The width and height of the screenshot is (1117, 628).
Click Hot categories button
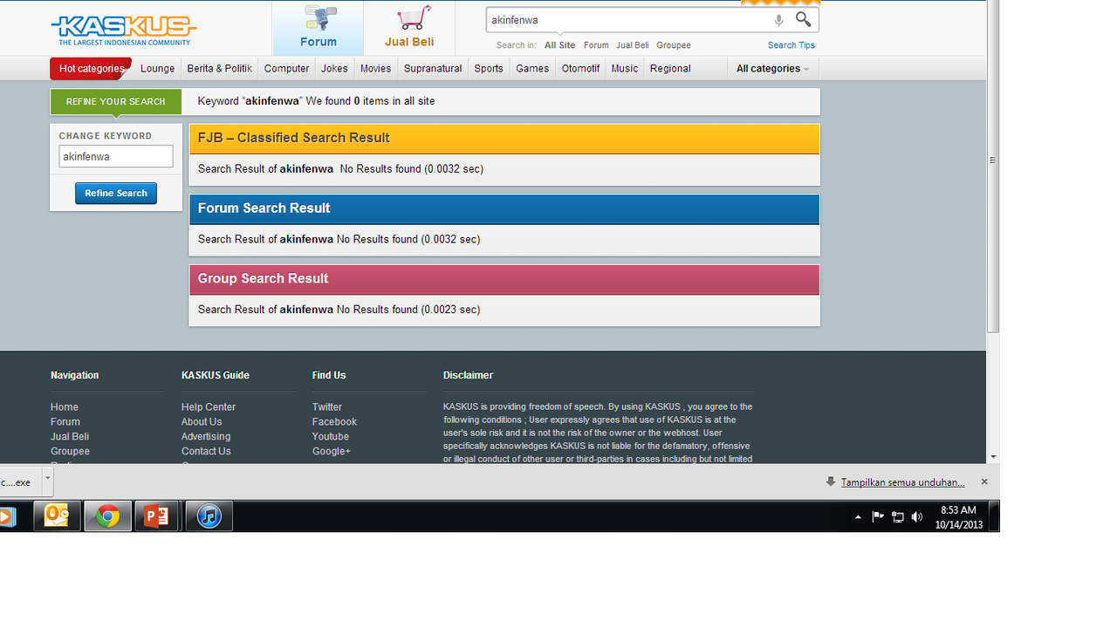coord(91,69)
